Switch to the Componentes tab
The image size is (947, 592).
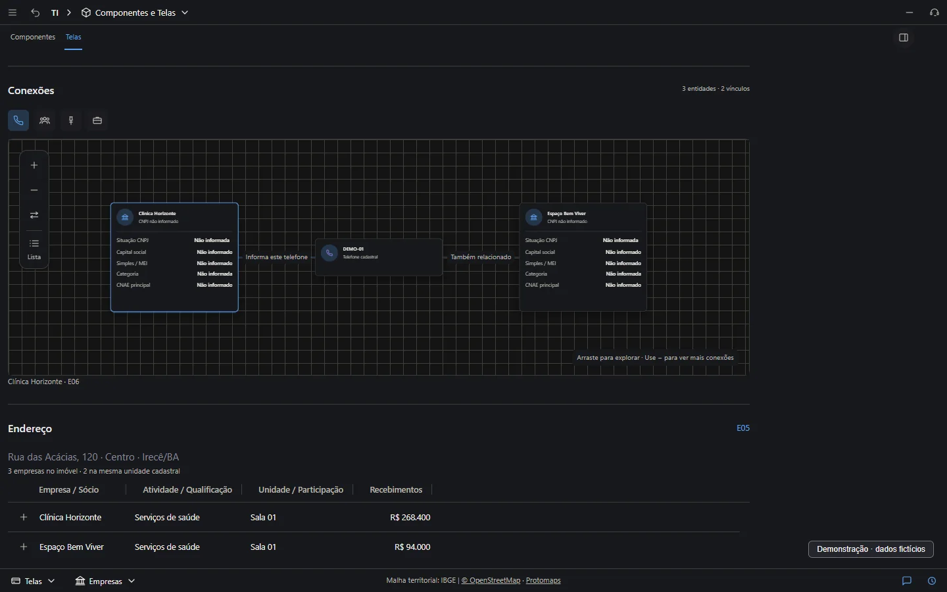33,37
